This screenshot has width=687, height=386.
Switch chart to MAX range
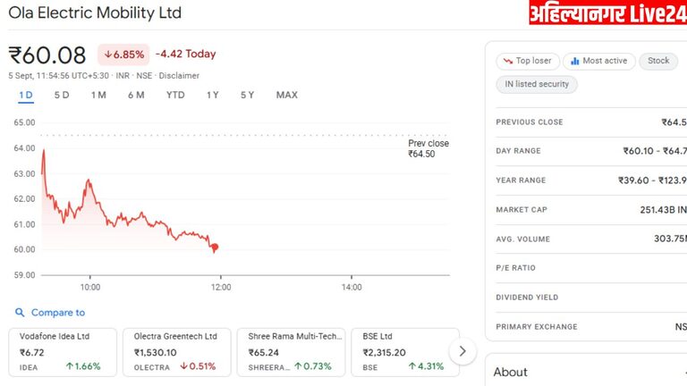[286, 95]
